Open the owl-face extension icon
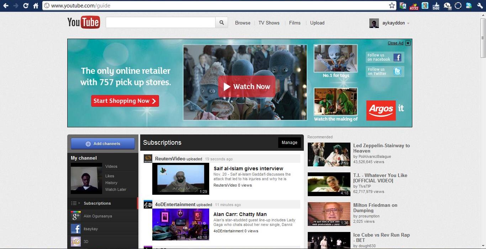This screenshot has width=486, height=249. tap(425, 6)
